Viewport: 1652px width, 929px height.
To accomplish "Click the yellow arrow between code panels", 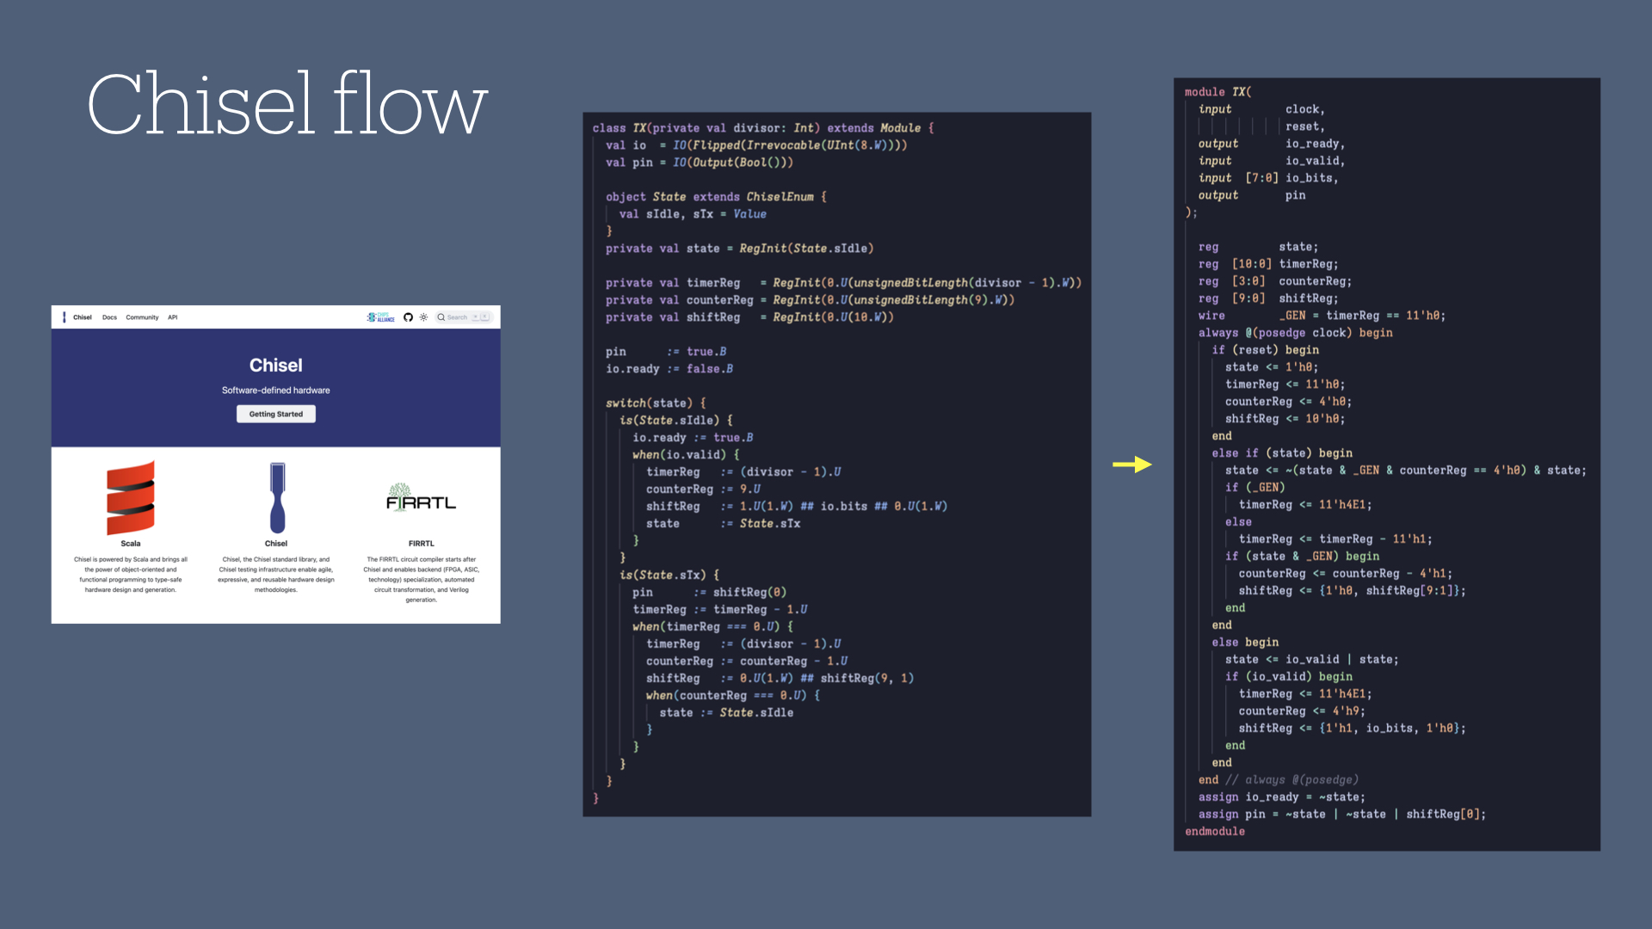I will click(1131, 464).
